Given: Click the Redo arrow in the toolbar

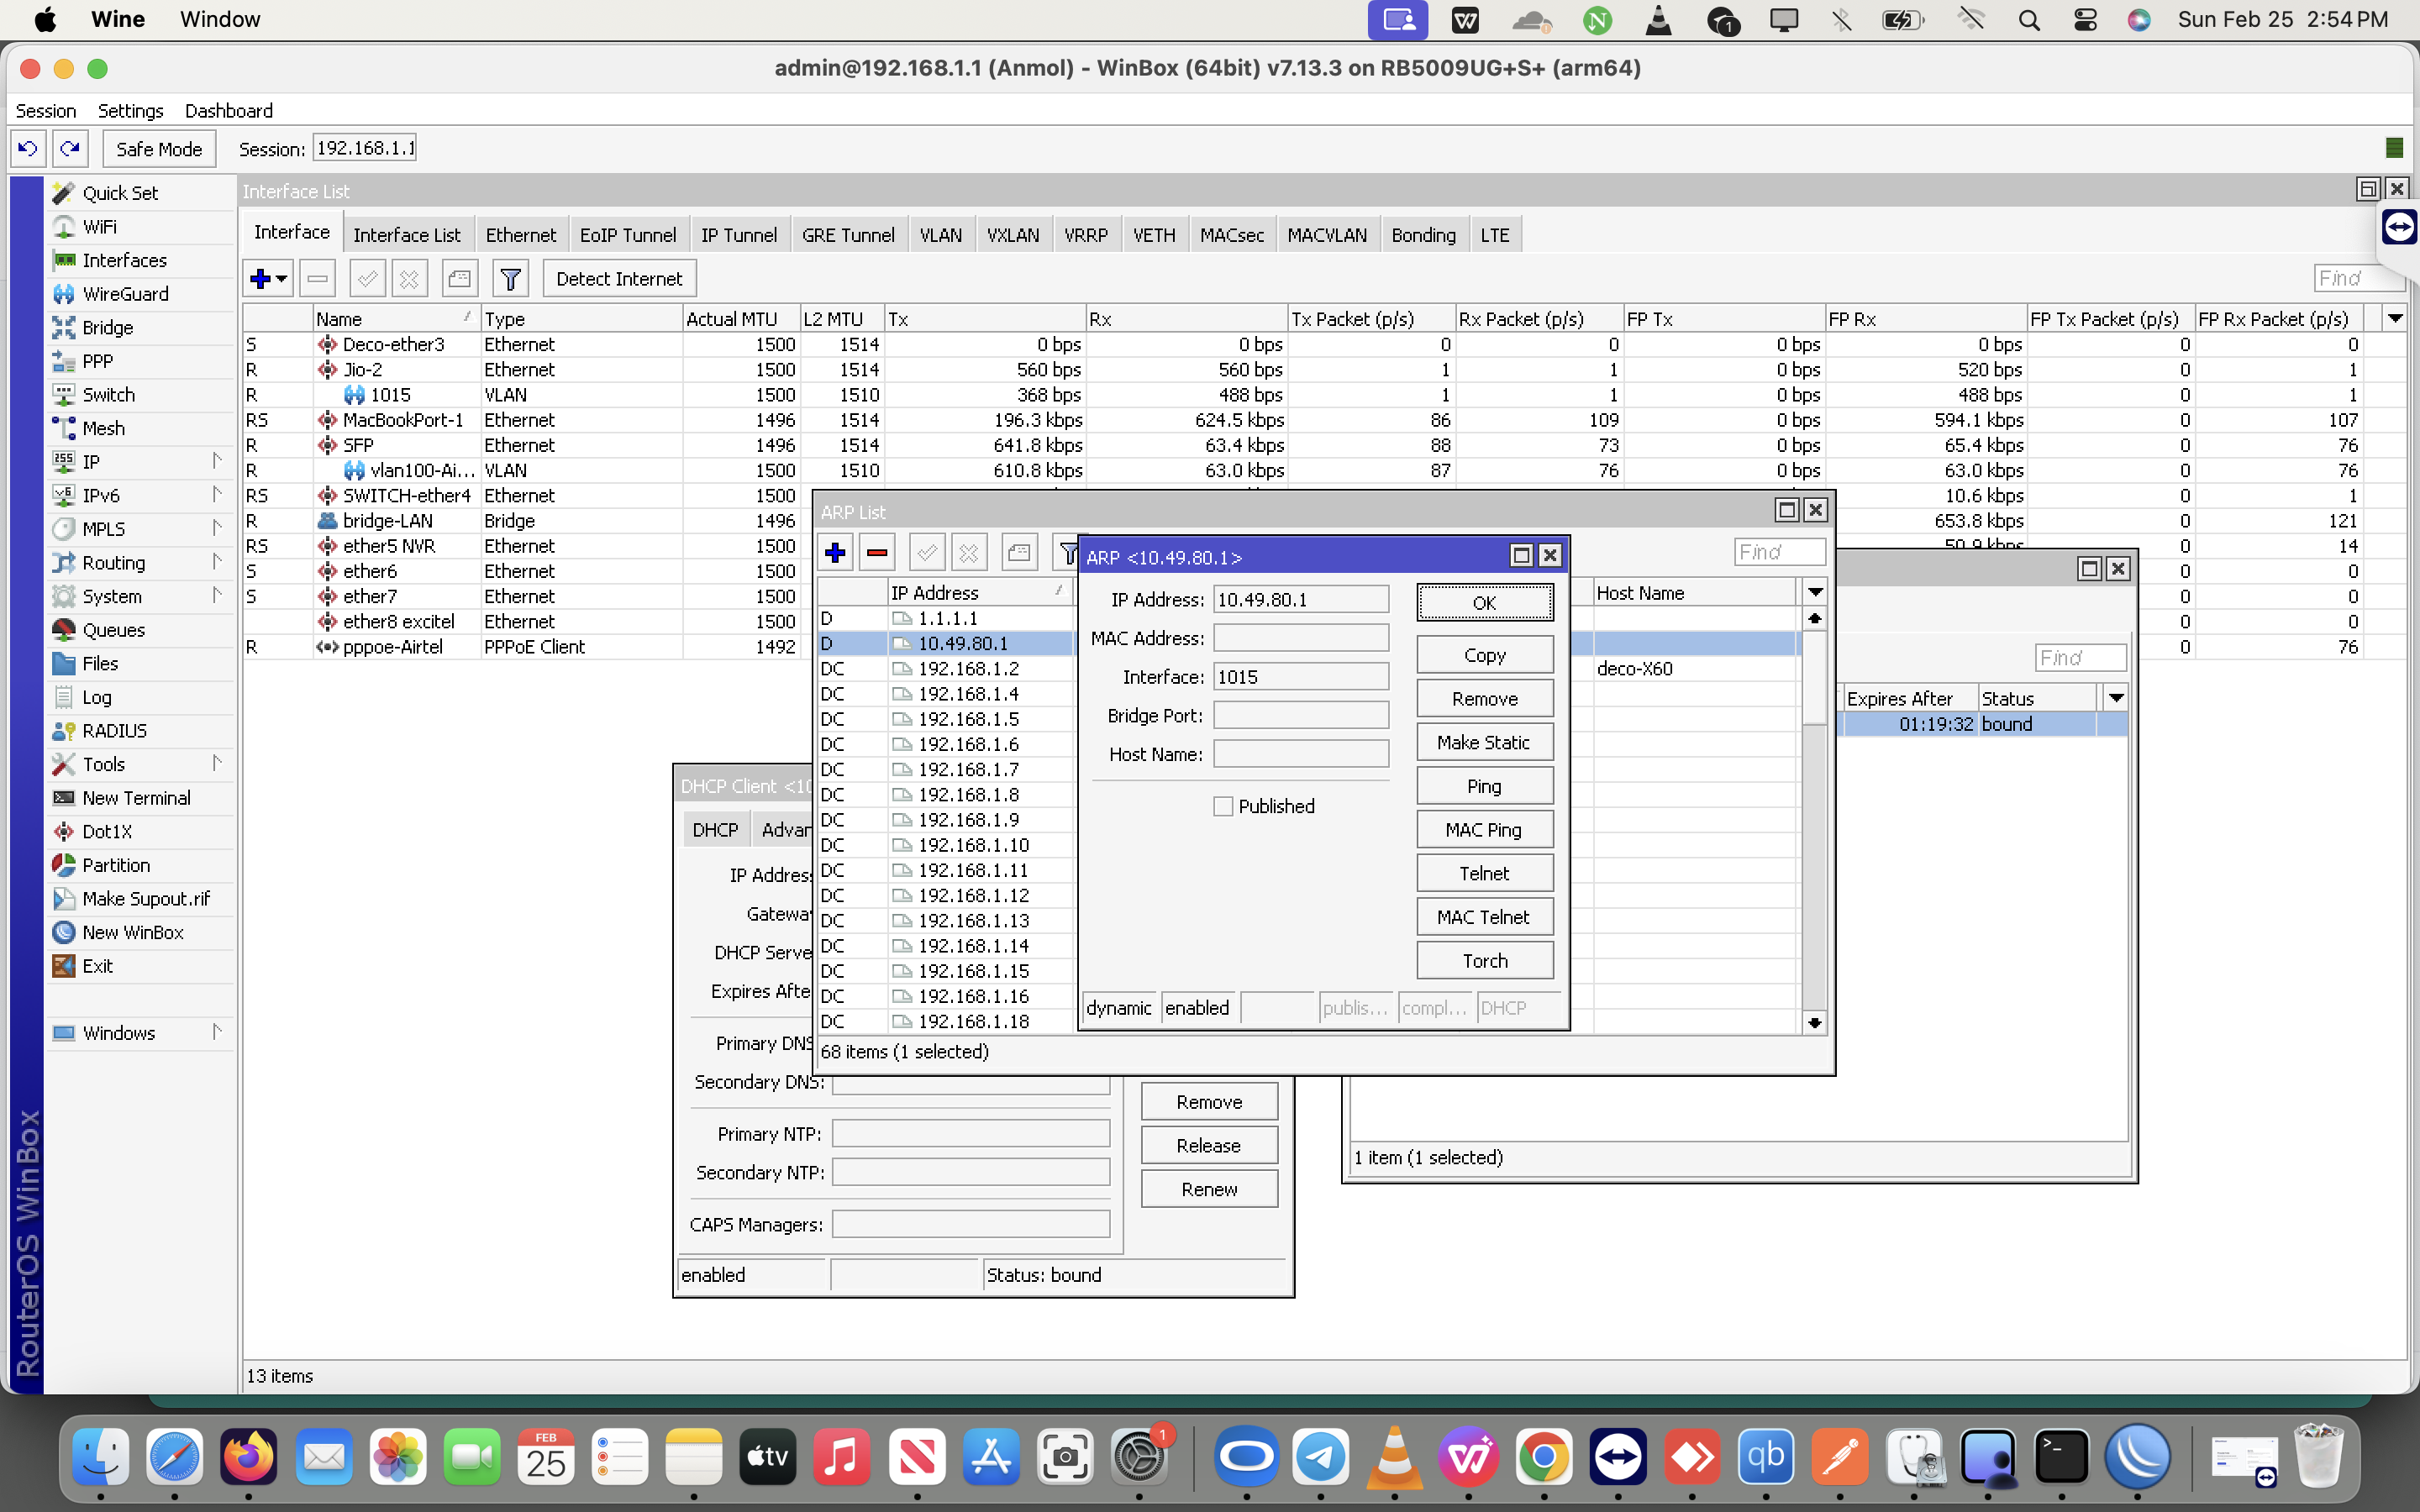Looking at the screenshot, I should 70,149.
